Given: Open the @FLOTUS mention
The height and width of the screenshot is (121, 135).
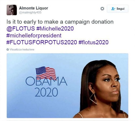Looking at the screenshot, I should (21, 28).
